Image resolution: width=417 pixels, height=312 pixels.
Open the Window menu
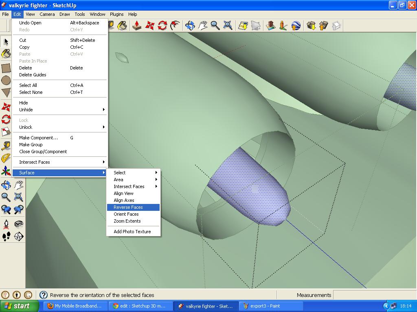tap(97, 14)
